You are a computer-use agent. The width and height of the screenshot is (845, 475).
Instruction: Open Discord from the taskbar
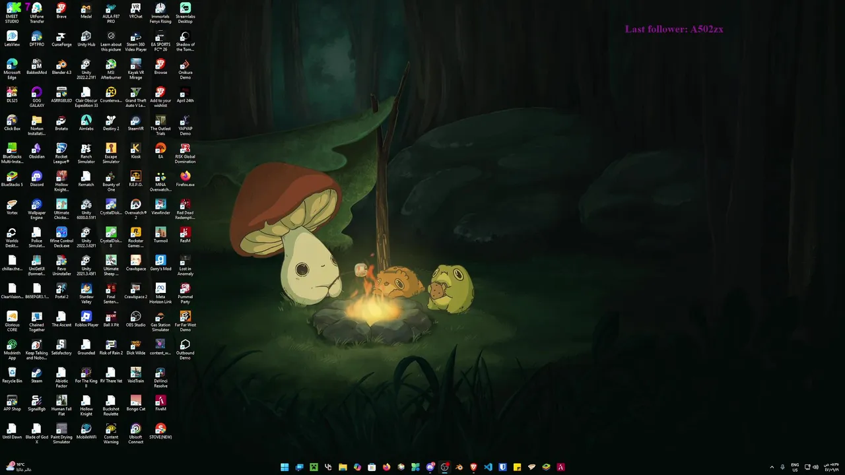430,467
